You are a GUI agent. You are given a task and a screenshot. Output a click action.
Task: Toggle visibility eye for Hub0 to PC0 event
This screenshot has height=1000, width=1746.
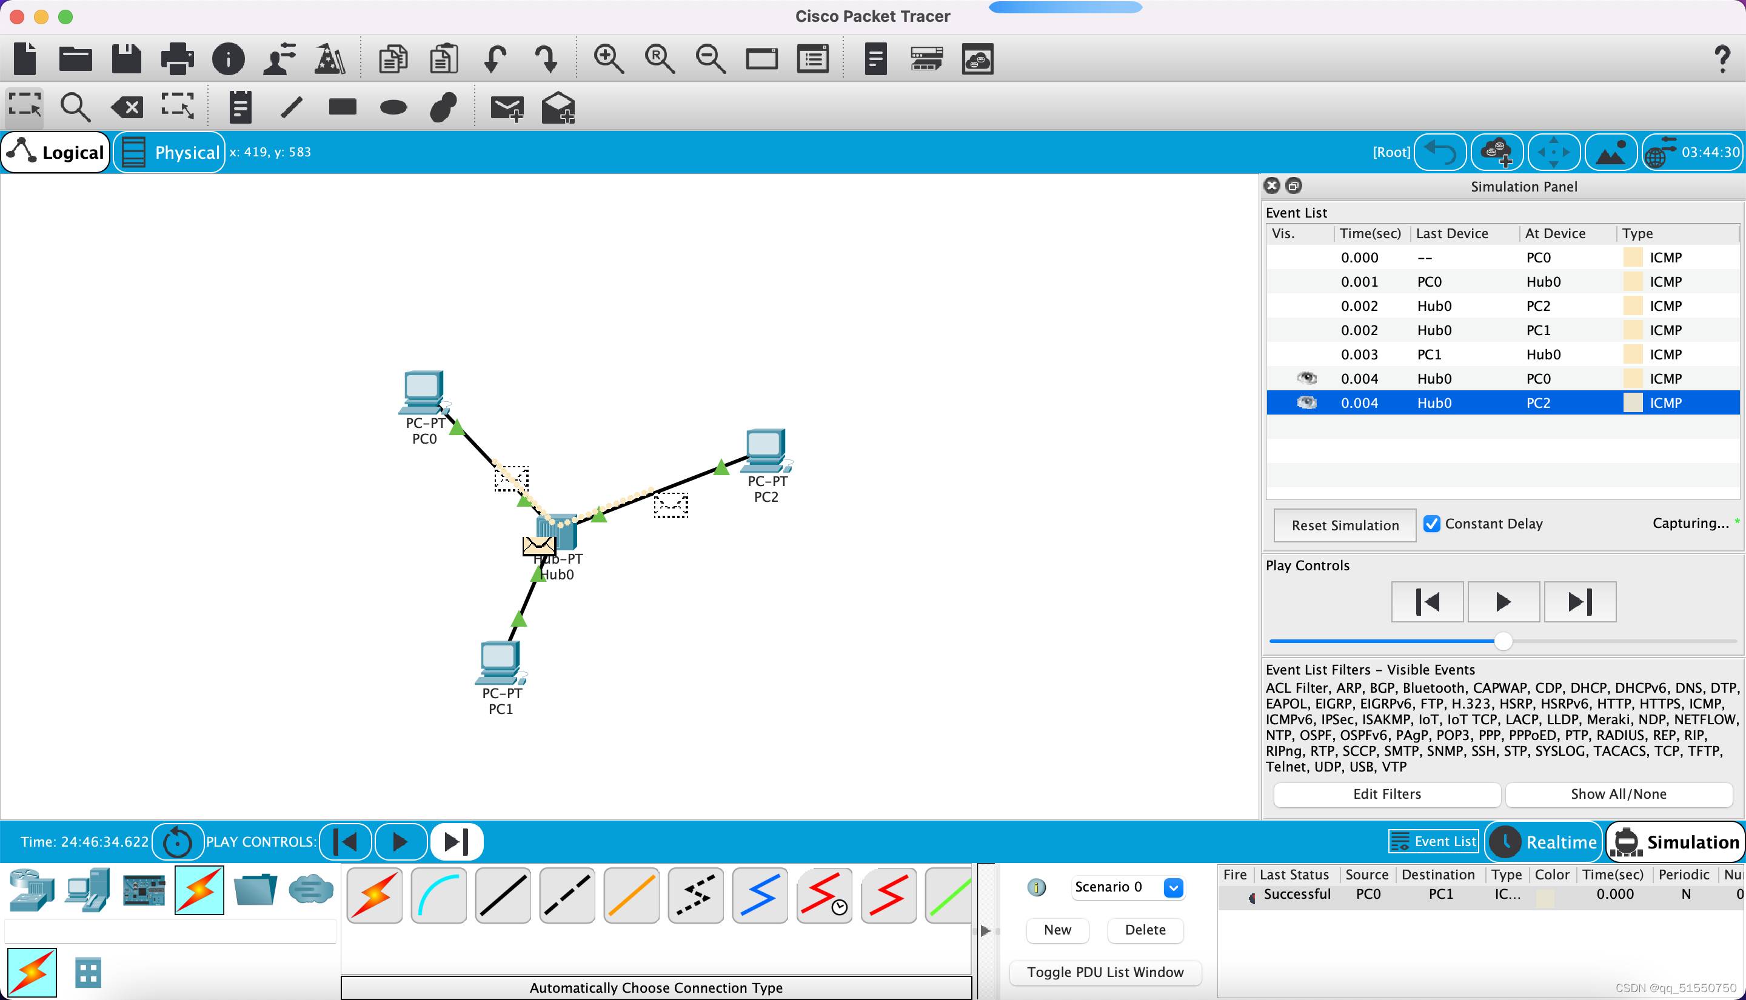1306,378
